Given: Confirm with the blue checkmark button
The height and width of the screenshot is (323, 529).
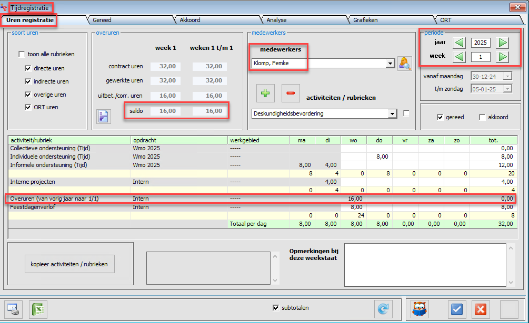Looking at the screenshot, I should pyautogui.click(x=457, y=309).
